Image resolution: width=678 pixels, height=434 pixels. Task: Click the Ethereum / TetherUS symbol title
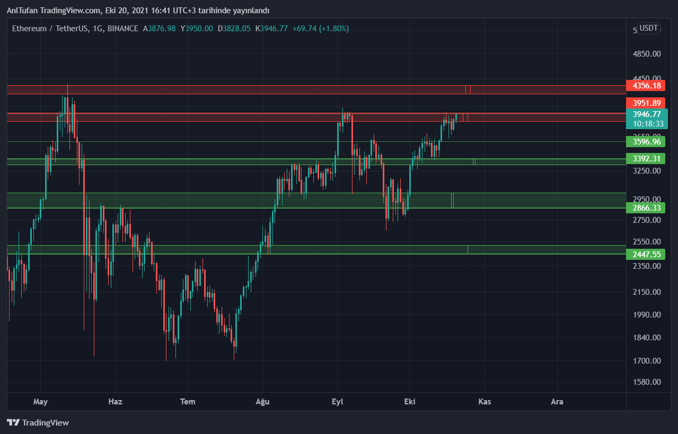tap(50, 29)
